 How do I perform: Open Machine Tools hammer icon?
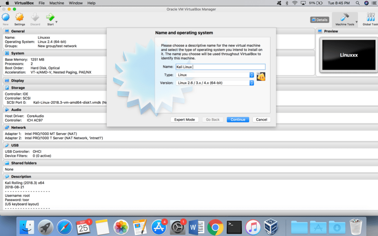pyautogui.click(x=344, y=18)
